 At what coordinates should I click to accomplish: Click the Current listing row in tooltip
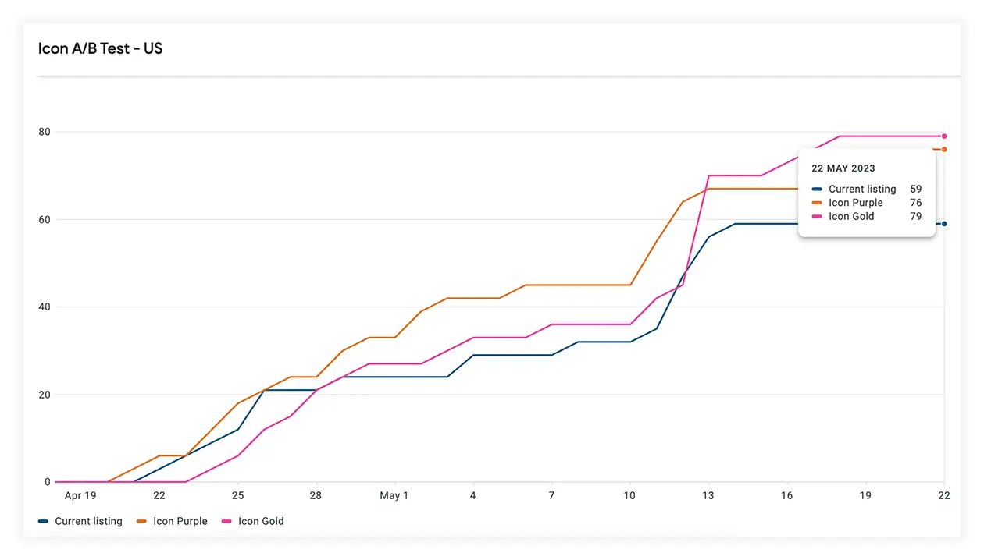[862, 189]
